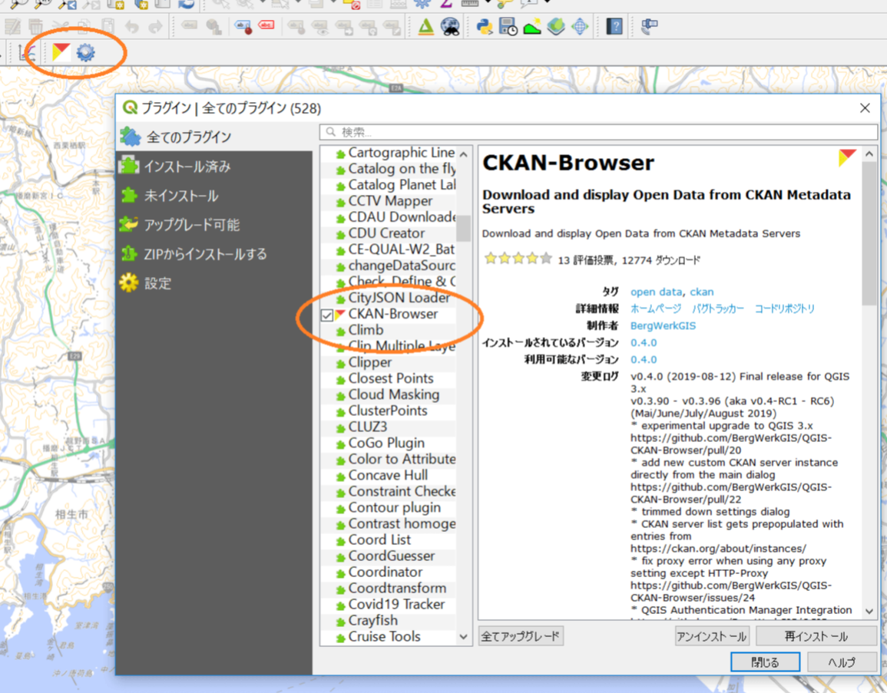Select the rotate label tool icon
The width and height of the screenshot is (887, 693).
coord(368,26)
